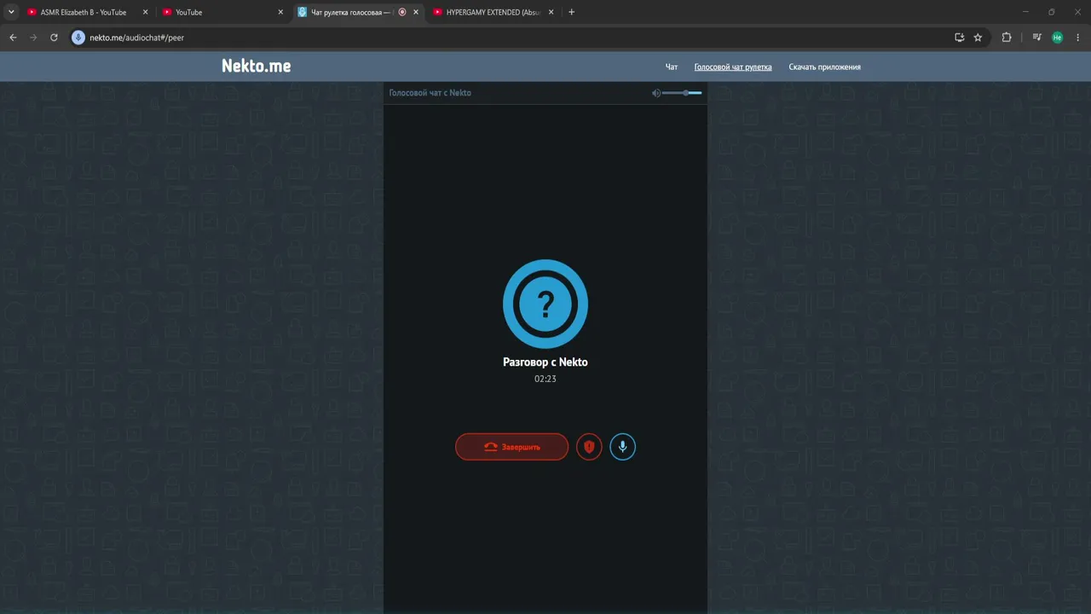Open the Чат navigation link
The height and width of the screenshot is (614, 1091).
pos(672,67)
